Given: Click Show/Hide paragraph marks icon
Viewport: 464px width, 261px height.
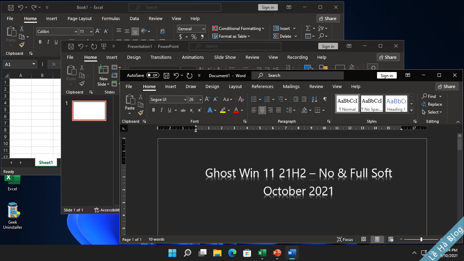Looking at the screenshot, I should pyautogui.click(x=325, y=99).
